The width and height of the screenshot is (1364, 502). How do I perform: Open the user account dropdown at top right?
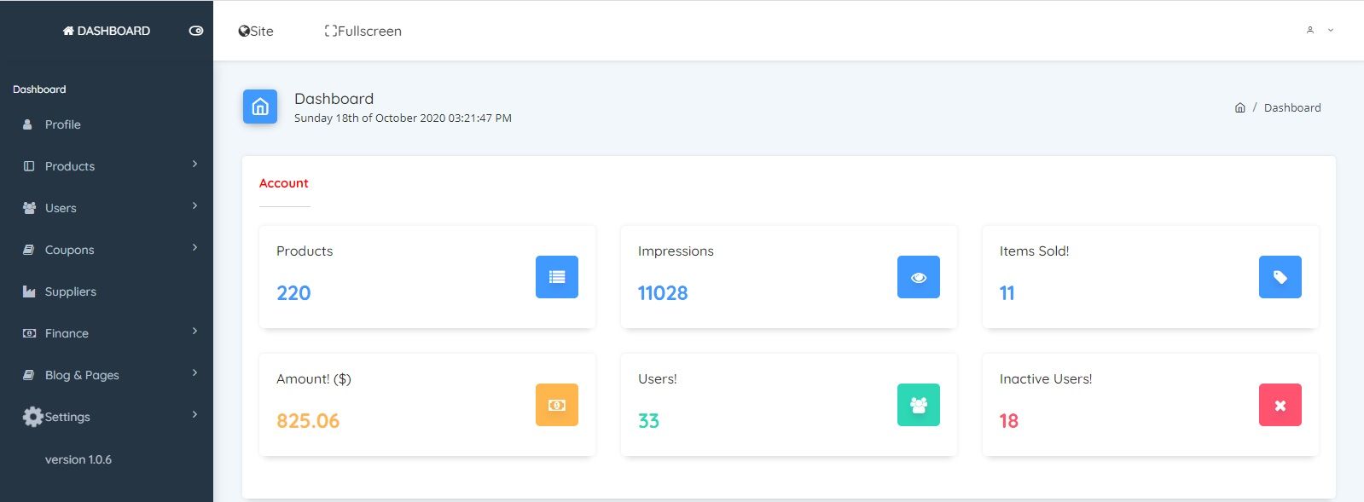1320,30
